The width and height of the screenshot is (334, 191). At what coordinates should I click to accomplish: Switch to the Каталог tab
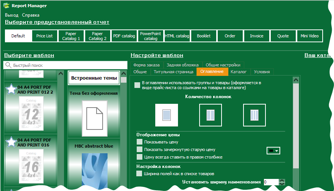pos(239,72)
